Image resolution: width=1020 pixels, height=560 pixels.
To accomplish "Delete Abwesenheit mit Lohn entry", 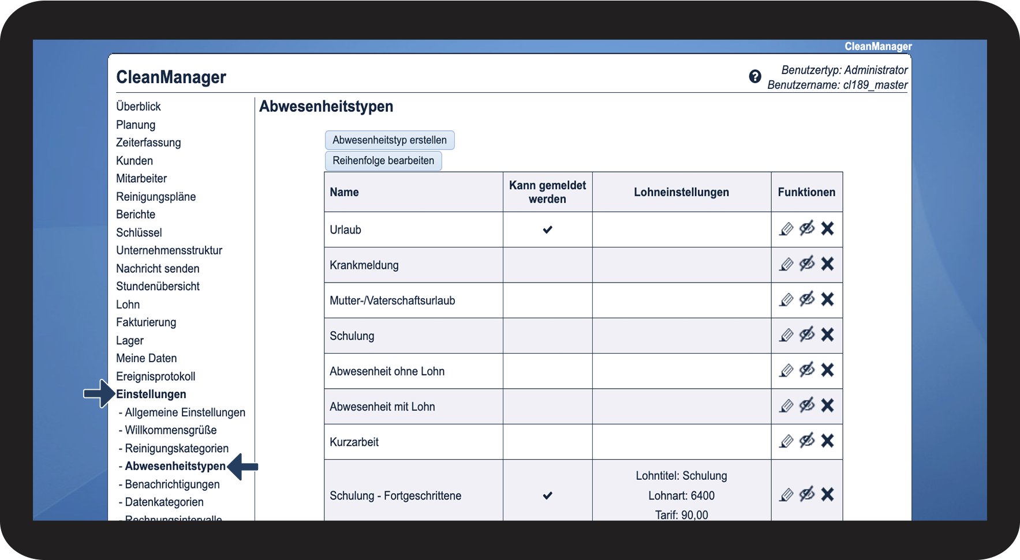I will point(827,405).
